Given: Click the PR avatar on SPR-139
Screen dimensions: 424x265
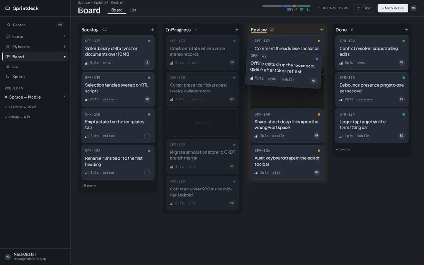Looking at the screenshot, I should coord(232,203).
